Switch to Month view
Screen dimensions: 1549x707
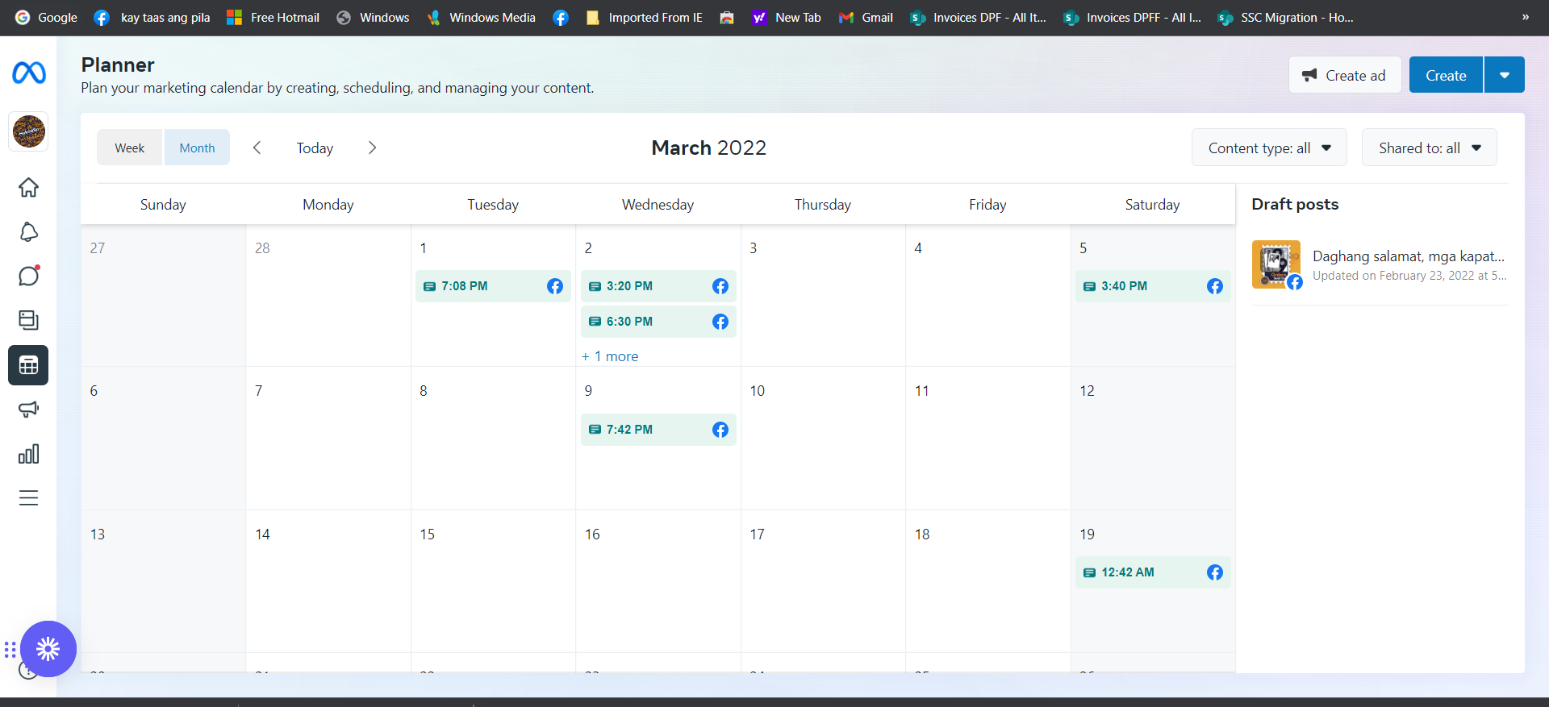pos(197,148)
